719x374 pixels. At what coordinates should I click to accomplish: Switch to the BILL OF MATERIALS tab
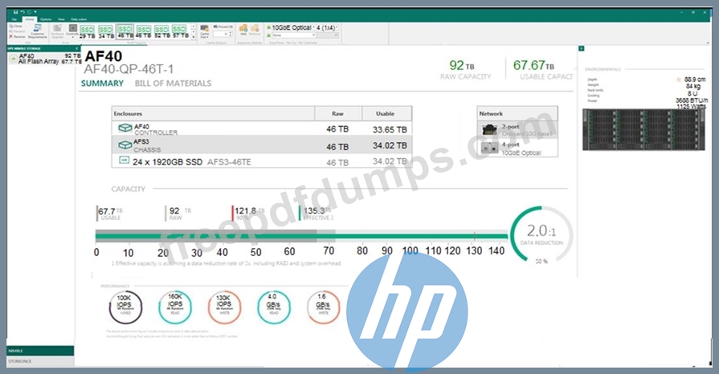pos(173,83)
